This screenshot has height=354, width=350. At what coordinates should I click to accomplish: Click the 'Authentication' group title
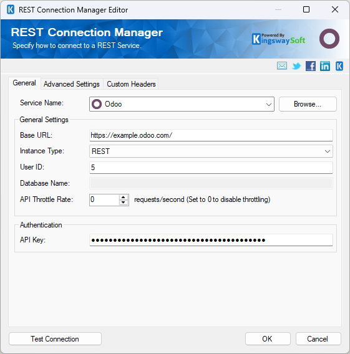click(41, 225)
